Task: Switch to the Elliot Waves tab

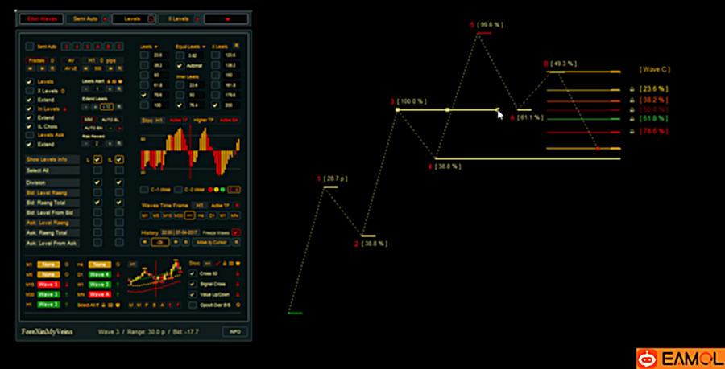Action: [41, 19]
